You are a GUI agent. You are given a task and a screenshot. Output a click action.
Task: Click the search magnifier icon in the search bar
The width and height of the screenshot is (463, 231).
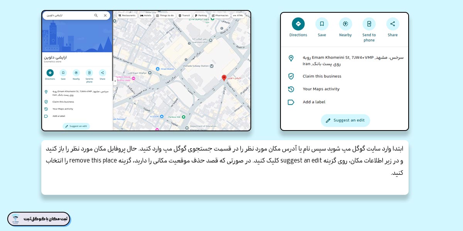(96, 15)
